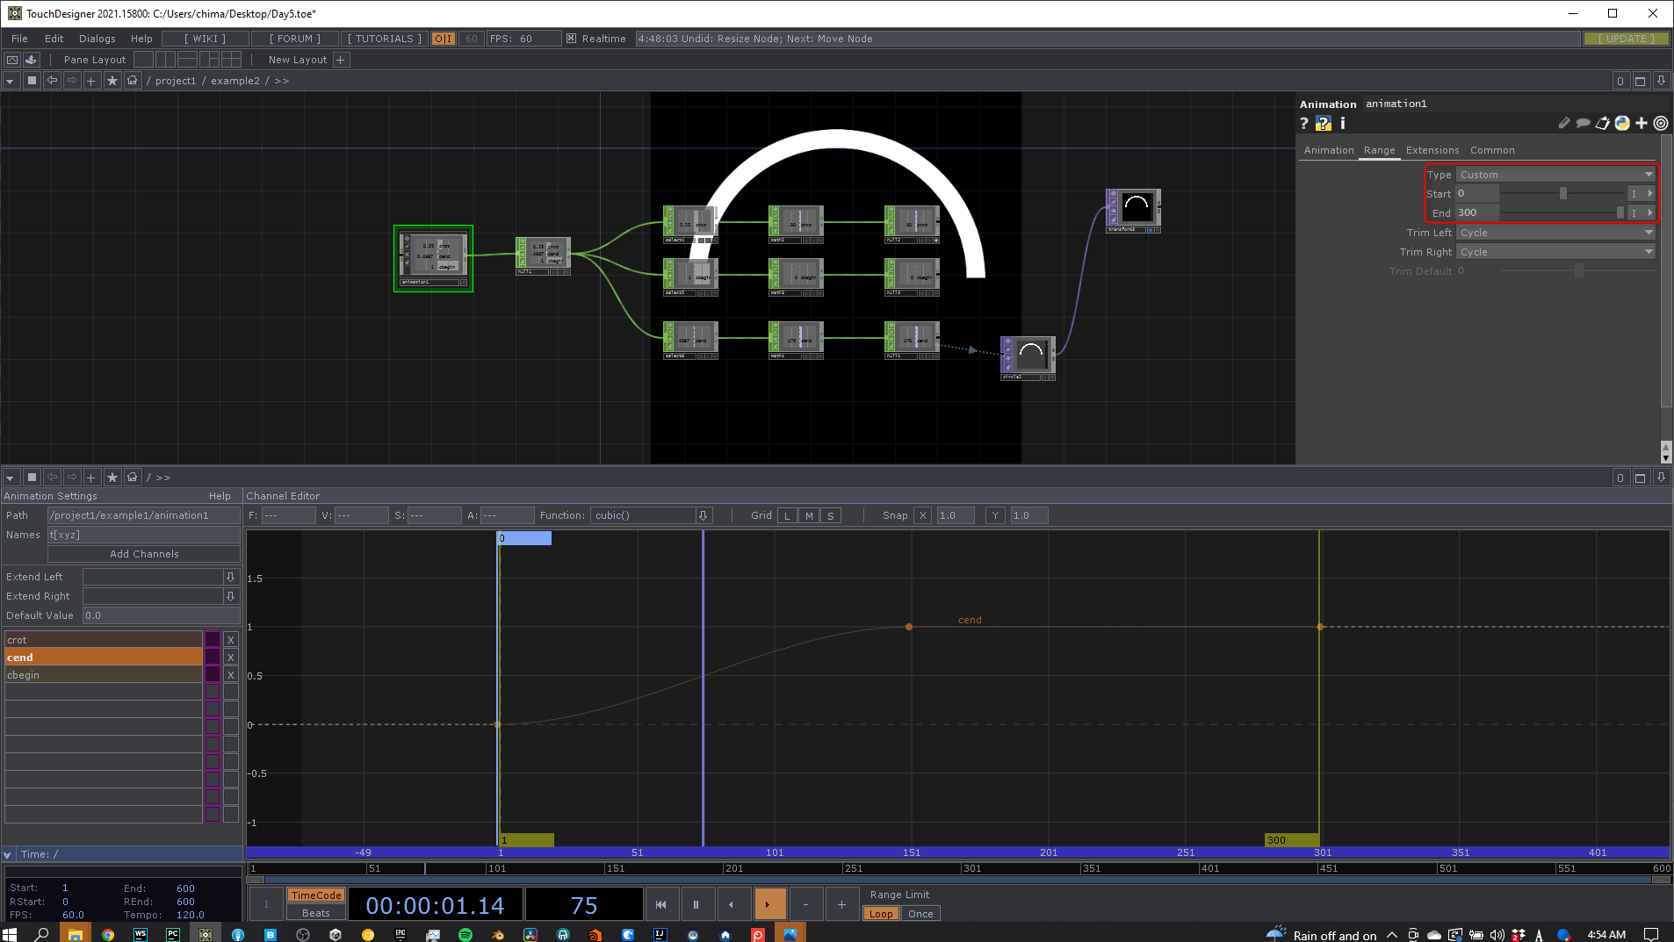The image size is (1674, 942).
Task: Switch time display to Beats
Action: point(315,913)
